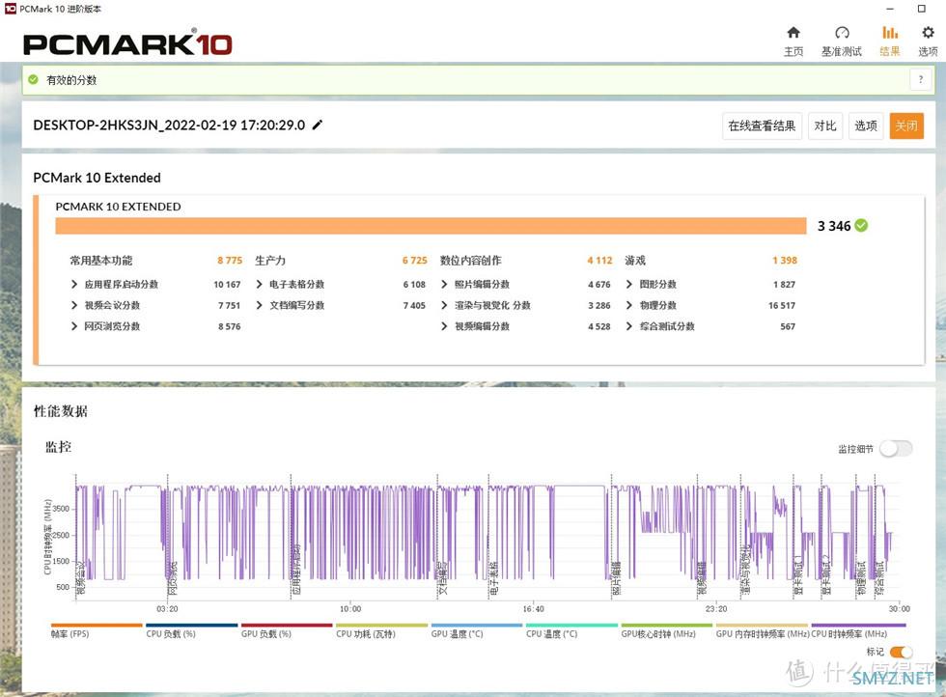Click the 16:40 time label on the chart
This screenshot has width=946, height=697.
(533, 609)
